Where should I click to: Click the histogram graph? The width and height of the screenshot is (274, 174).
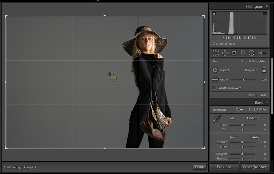[240, 23]
